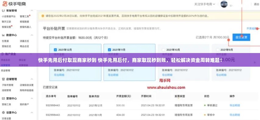Open the 关注快手电商 dropdown

point(205,4)
